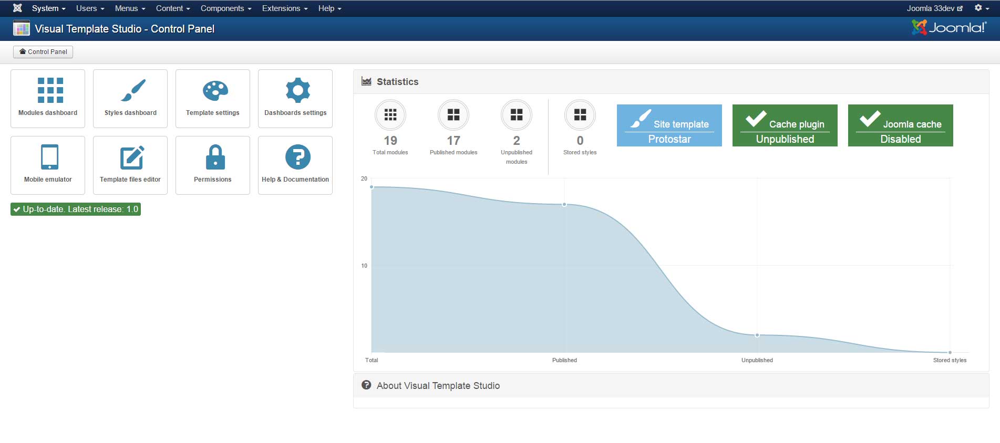
Task: Open the Users dropdown menu
Action: pos(90,8)
